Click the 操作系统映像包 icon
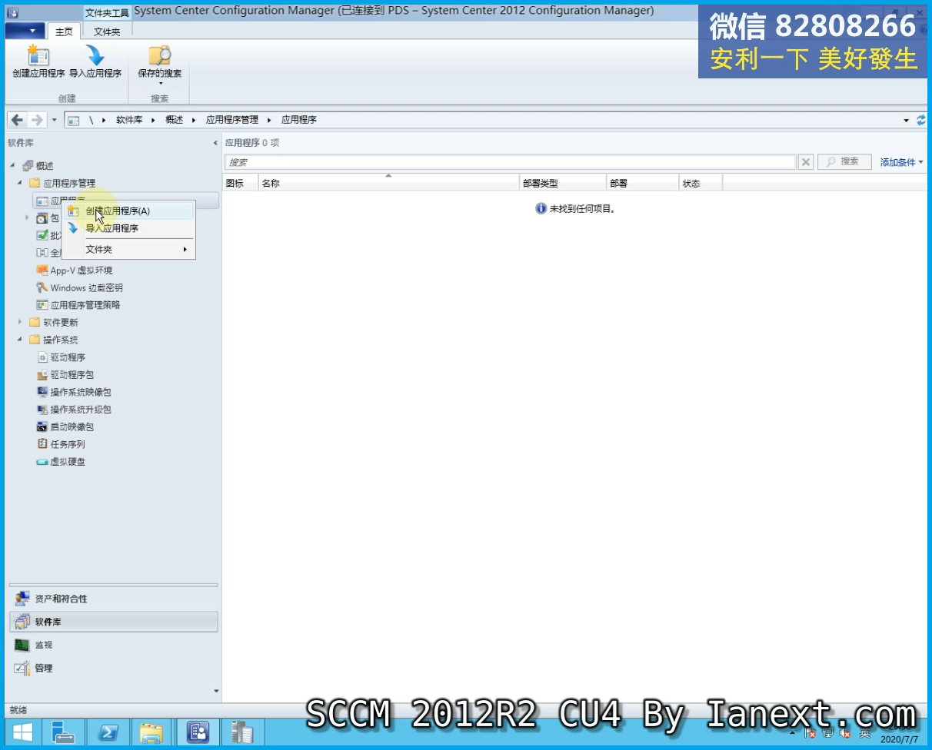 tap(43, 392)
